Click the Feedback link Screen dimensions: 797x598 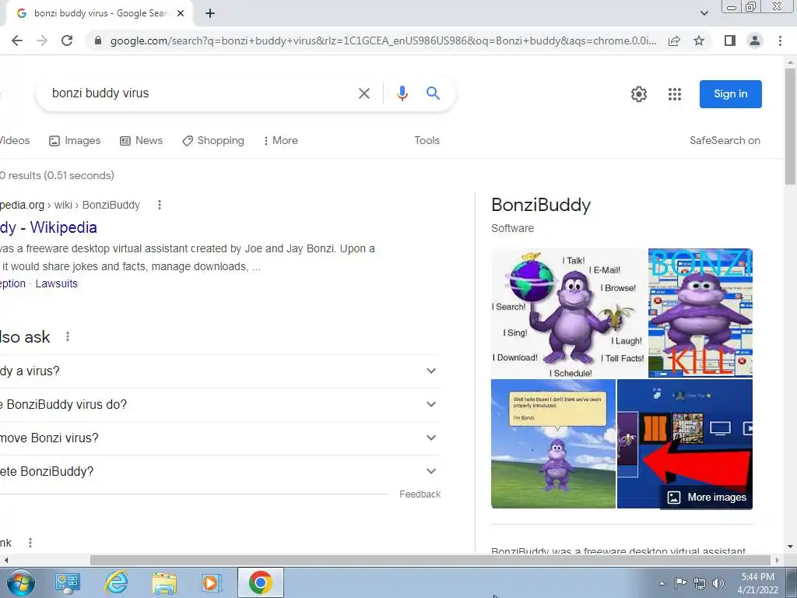click(420, 494)
